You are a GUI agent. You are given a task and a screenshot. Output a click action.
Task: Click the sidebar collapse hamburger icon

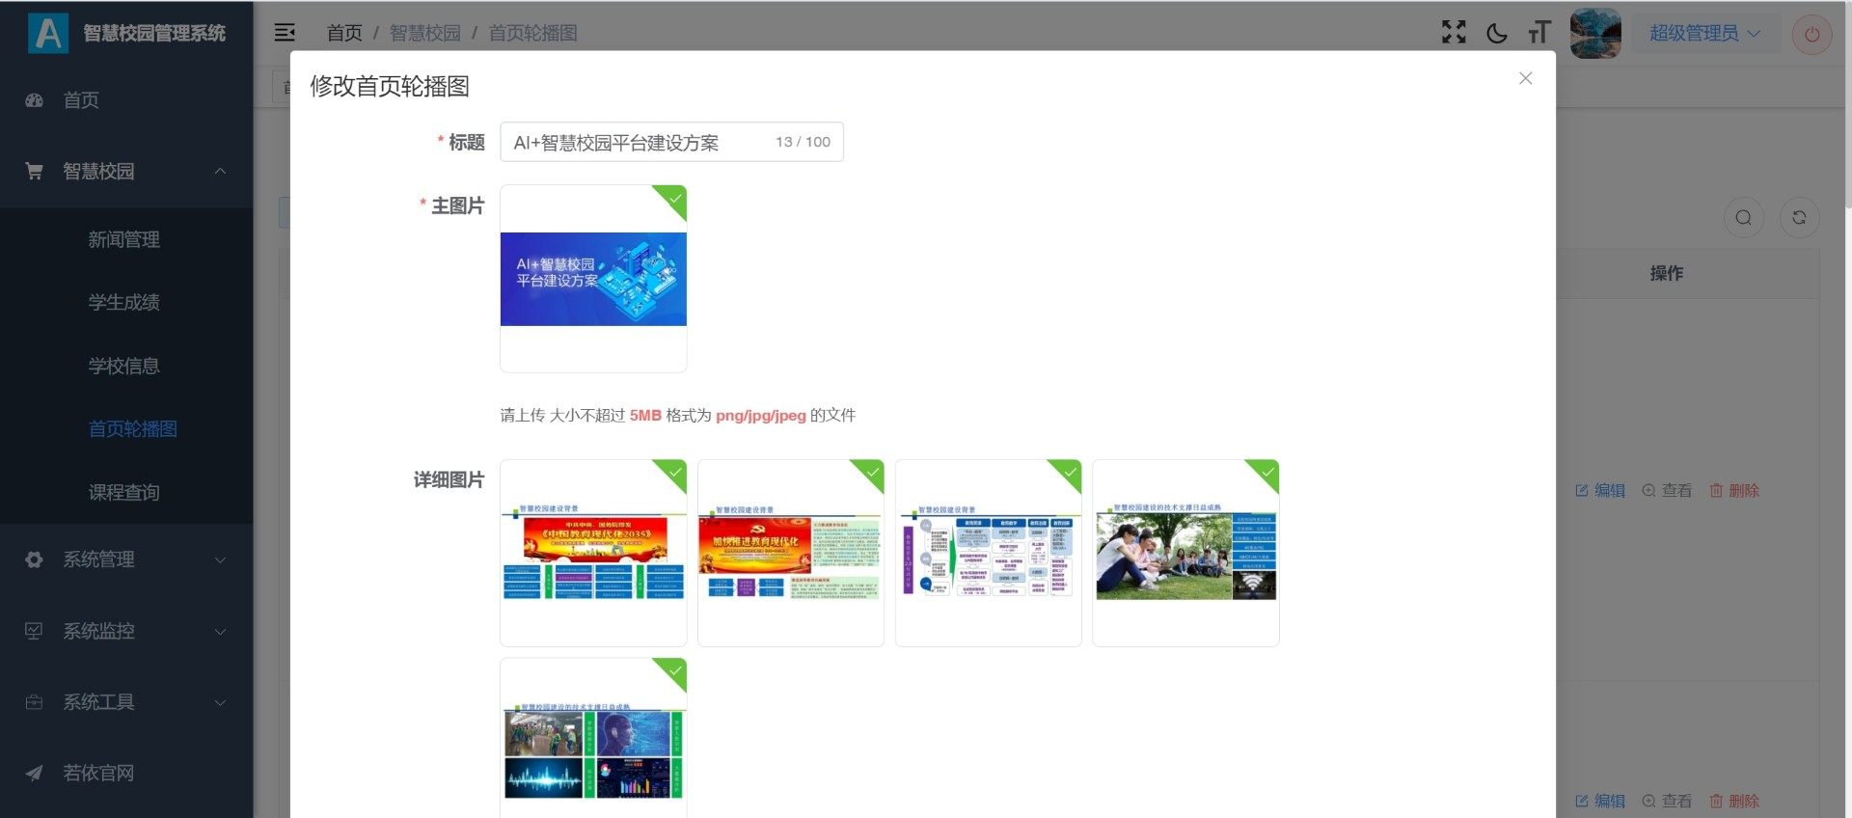click(285, 33)
